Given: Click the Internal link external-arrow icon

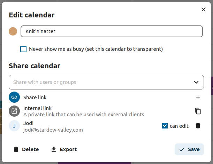Looking at the screenshot, I should click(14, 111).
